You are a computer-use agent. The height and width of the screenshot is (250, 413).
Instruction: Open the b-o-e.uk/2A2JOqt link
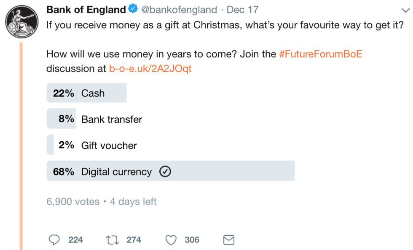150,69
